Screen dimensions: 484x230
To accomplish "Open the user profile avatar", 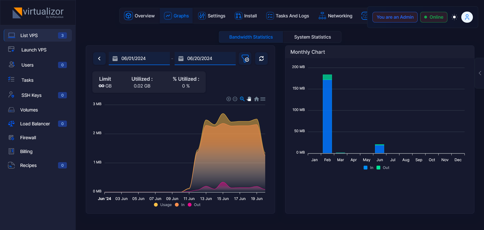I will [x=467, y=17].
